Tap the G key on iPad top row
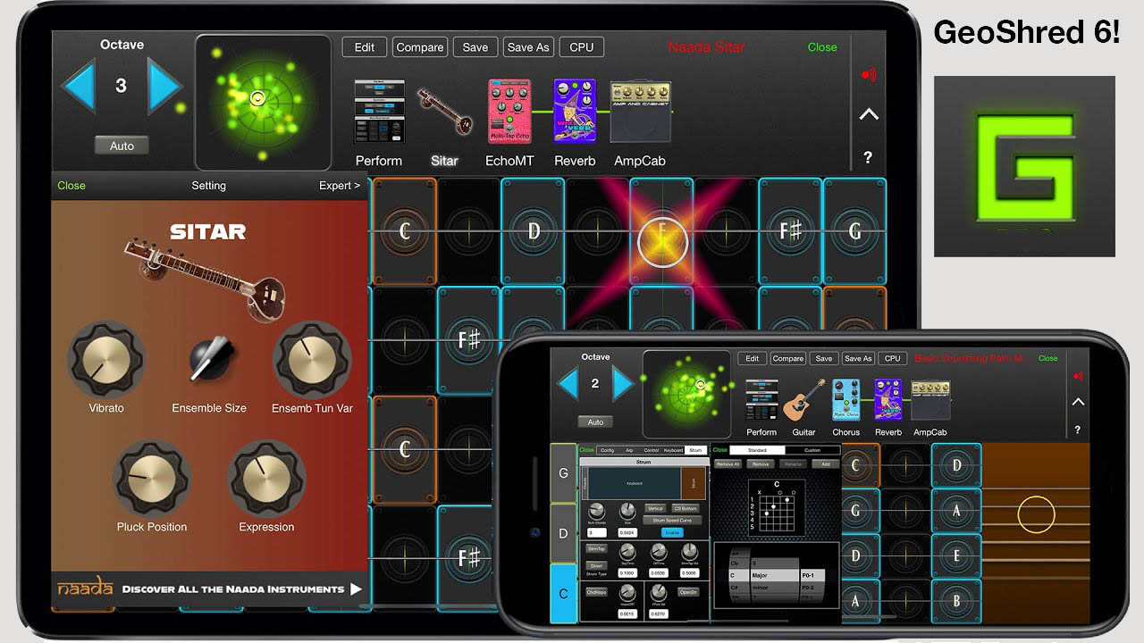 coord(854,231)
